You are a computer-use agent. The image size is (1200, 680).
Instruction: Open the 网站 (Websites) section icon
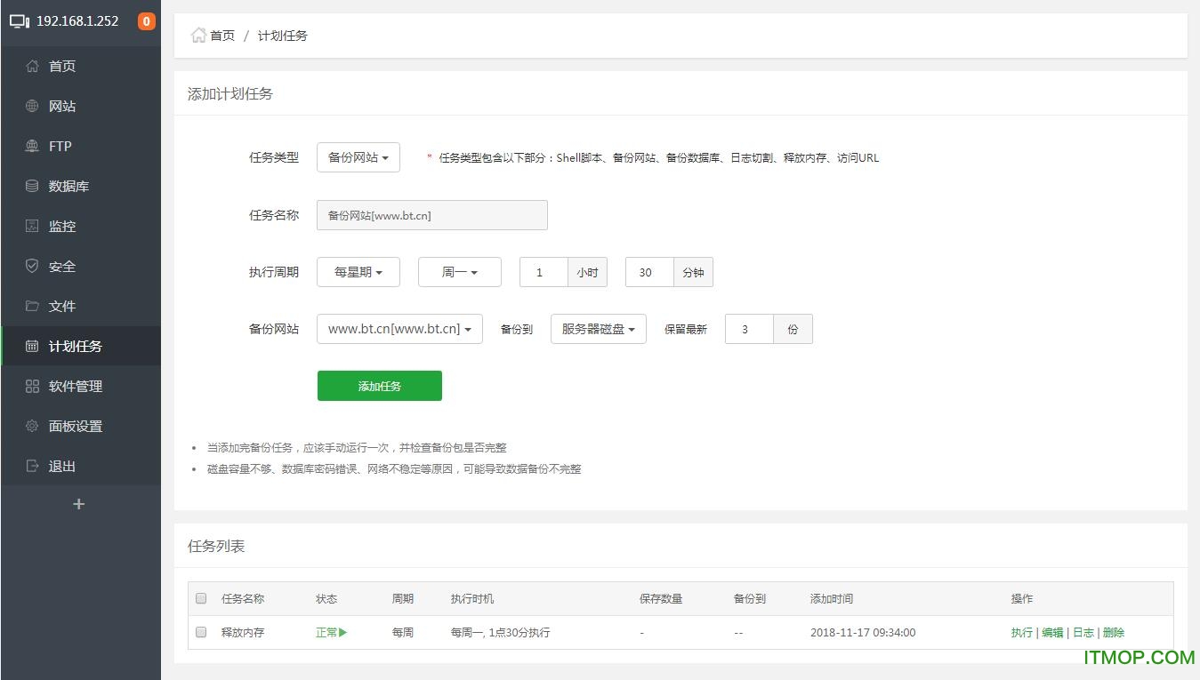[x=31, y=106]
